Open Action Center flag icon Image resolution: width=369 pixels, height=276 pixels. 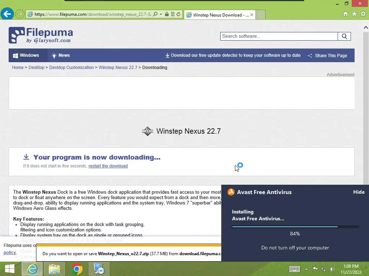[x=315, y=269]
